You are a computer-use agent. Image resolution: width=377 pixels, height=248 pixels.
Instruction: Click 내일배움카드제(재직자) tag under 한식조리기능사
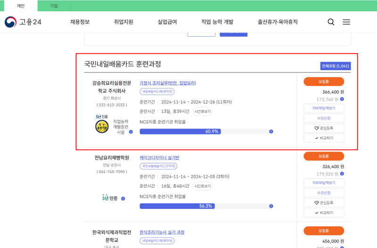tap(157, 241)
